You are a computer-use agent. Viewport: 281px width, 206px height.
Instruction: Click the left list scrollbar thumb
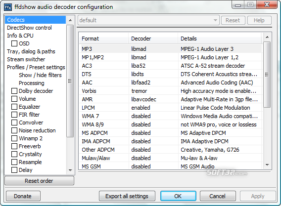point(70,81)
